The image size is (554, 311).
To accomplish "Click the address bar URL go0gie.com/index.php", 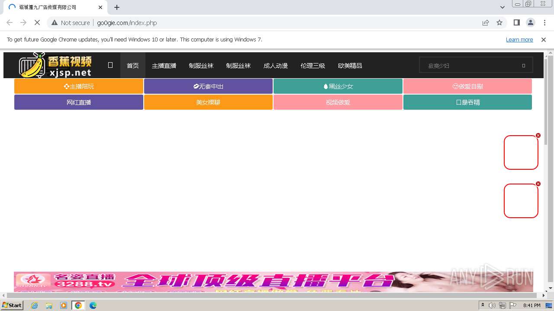I will click(127, 23).
